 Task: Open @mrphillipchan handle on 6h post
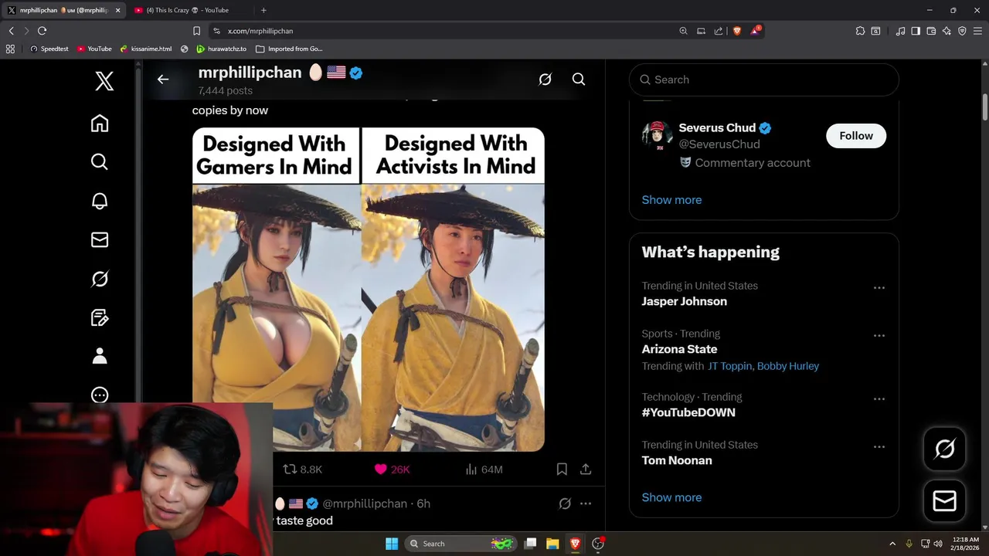365,503
